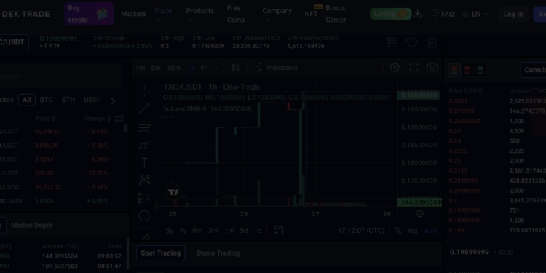Open price scale settings below the axis
Viewport: 546px width, 273px height.
click(419, 214)
